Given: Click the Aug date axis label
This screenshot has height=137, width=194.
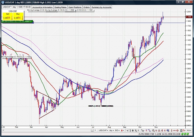Looking at the screenshot, I should click(109, 127).
